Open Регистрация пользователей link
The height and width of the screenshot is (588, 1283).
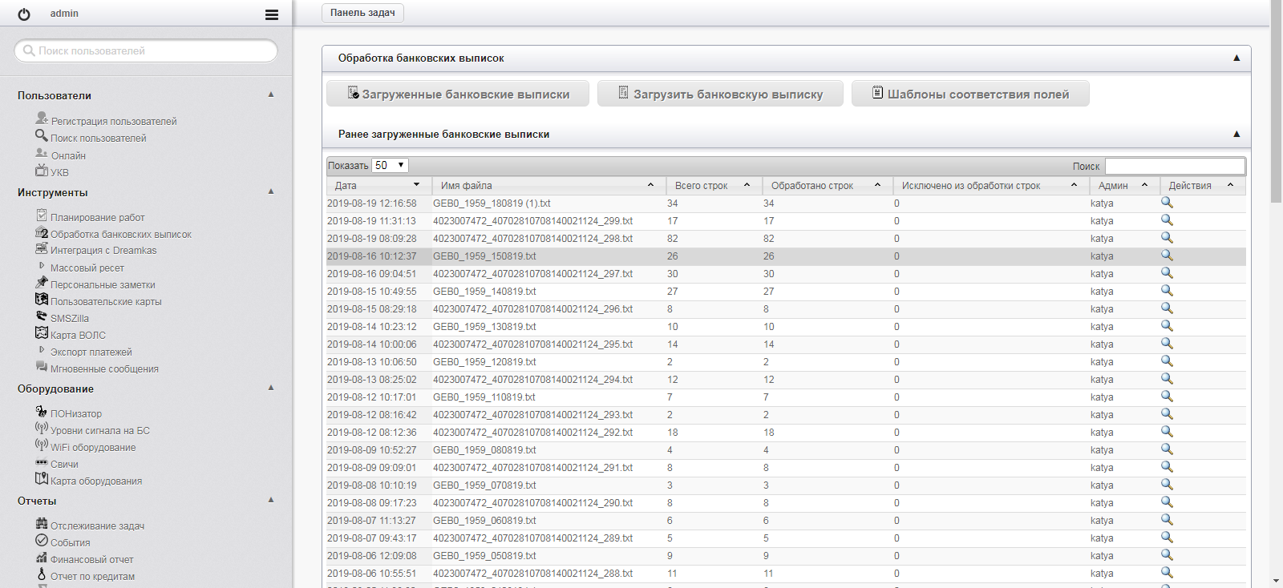click(113, 121)
